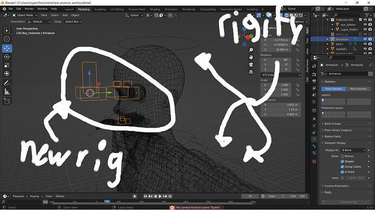Image resolution: width=375 pixels, height=210 pixels.
Task: Select the Measure tool
Action: pos(7,91)
